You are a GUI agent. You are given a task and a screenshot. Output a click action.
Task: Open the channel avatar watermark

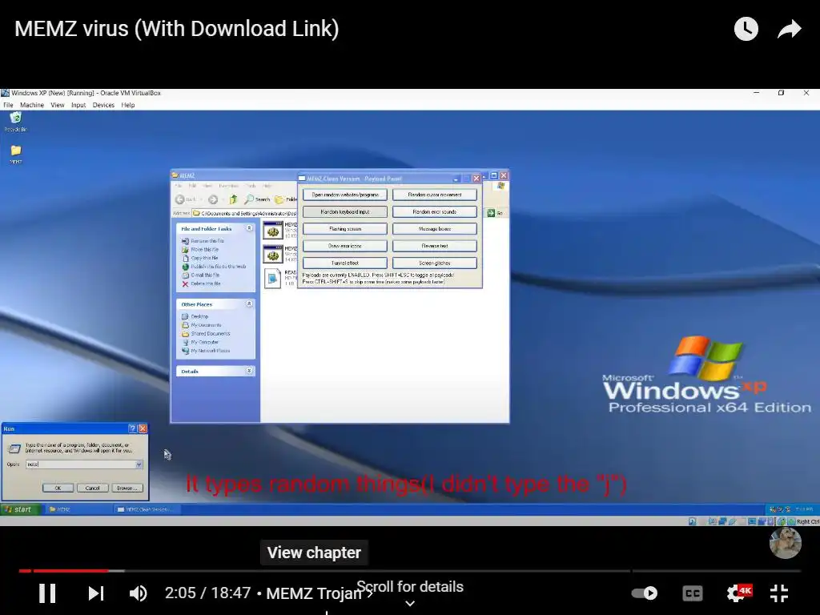(x=785, y=543)
